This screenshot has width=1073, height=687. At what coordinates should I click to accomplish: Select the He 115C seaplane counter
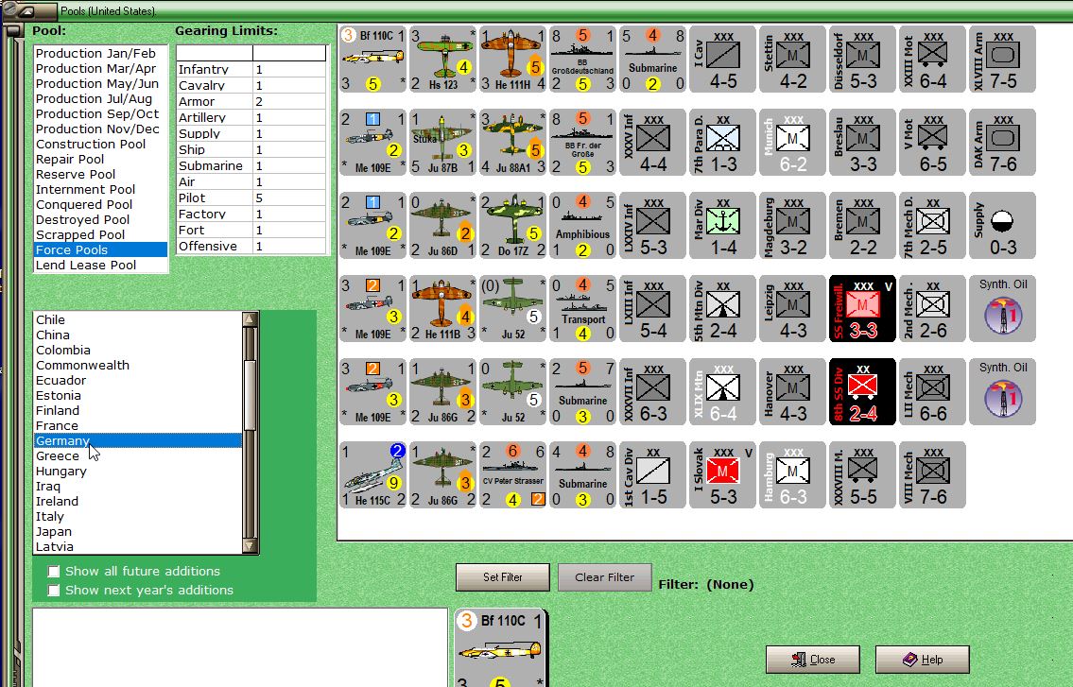tap(372, 475)
